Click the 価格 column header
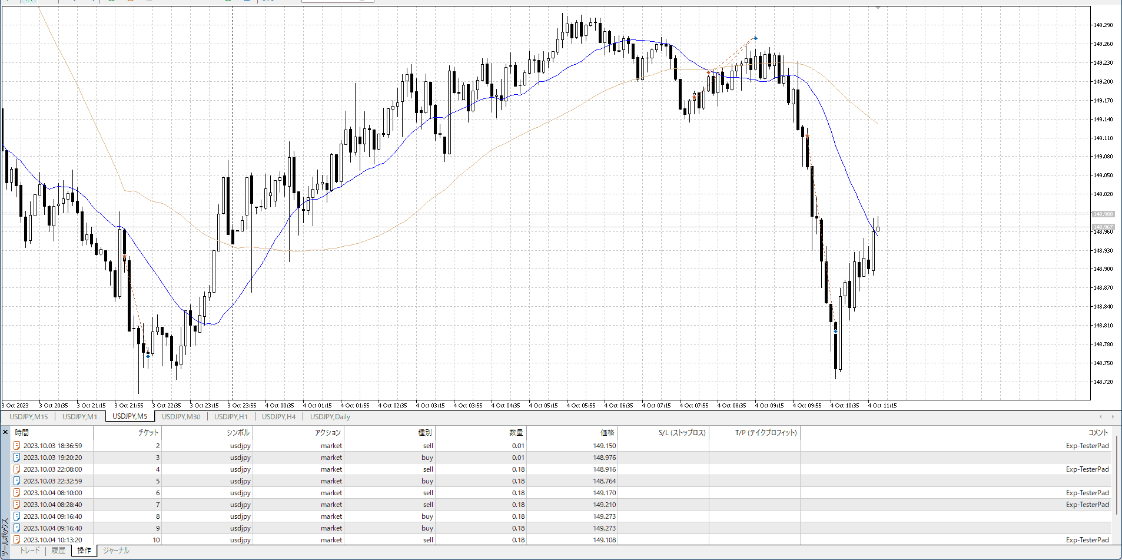This screenshot has height=560, width=1122. (607, 433)
